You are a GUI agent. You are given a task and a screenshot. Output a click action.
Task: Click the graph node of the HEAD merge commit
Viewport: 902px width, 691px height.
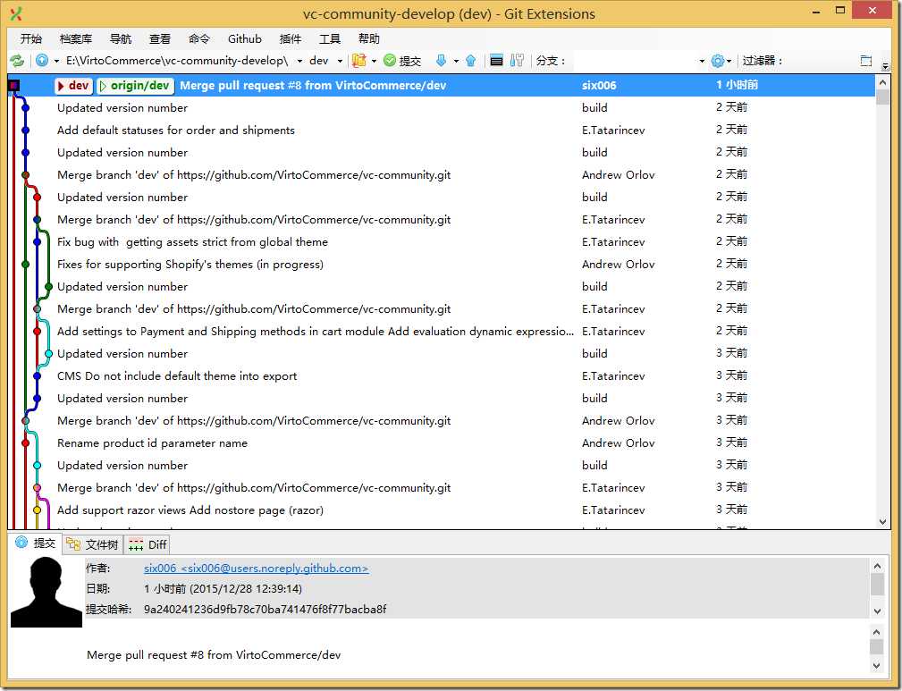point(13,86)
